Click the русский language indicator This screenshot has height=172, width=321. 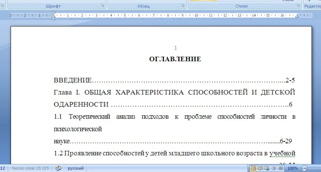[x=76, y=168]
